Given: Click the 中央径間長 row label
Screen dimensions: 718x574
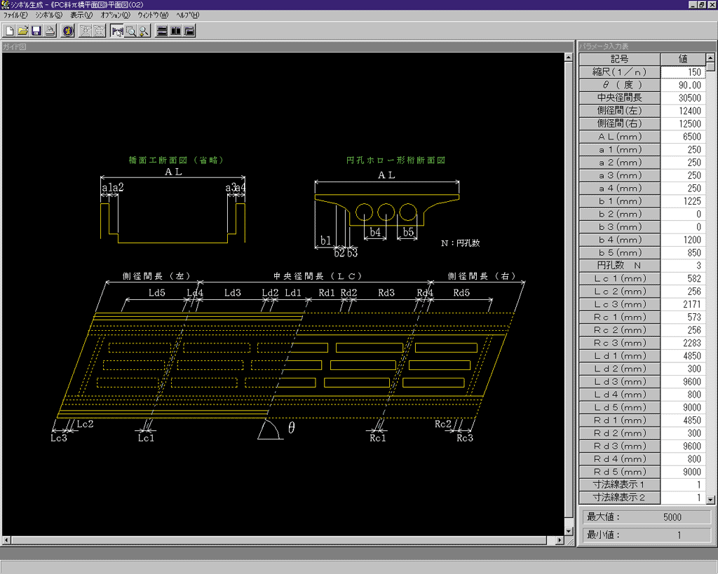Looking at the screenshot, I should coord(620,98).
